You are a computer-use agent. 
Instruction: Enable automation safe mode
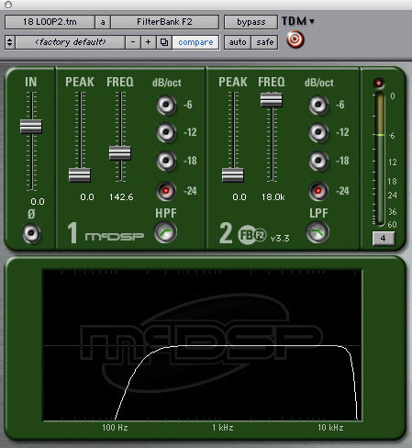265,42
